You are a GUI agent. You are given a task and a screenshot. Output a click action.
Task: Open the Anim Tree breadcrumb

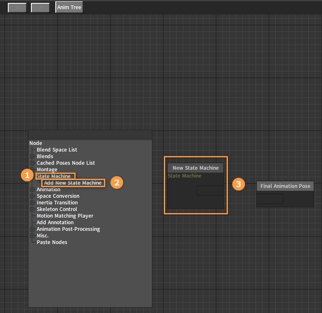(x=69, y=7)
